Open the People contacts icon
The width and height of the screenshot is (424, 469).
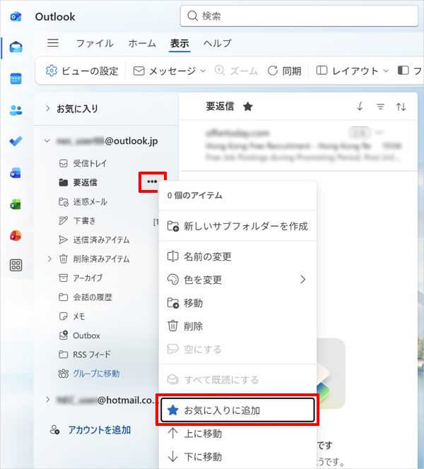16,110
